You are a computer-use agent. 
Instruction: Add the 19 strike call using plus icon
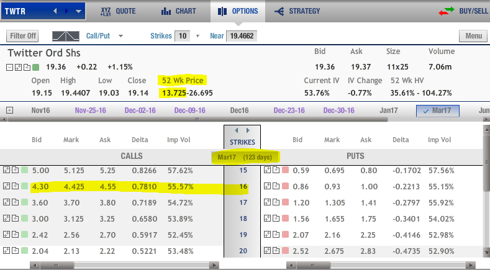(15, 234)
